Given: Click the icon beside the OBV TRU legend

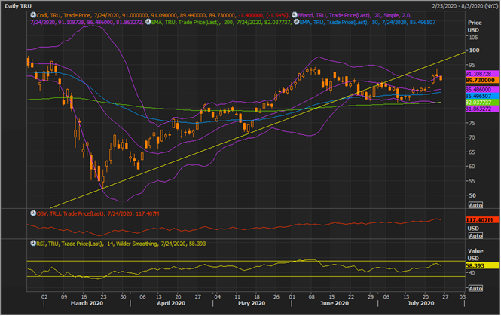Looking at the screenshot, I should coord(33,213).
